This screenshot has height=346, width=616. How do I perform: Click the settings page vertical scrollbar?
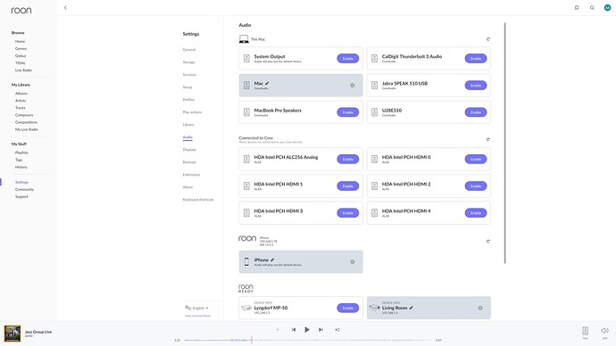tap(504, 144)
